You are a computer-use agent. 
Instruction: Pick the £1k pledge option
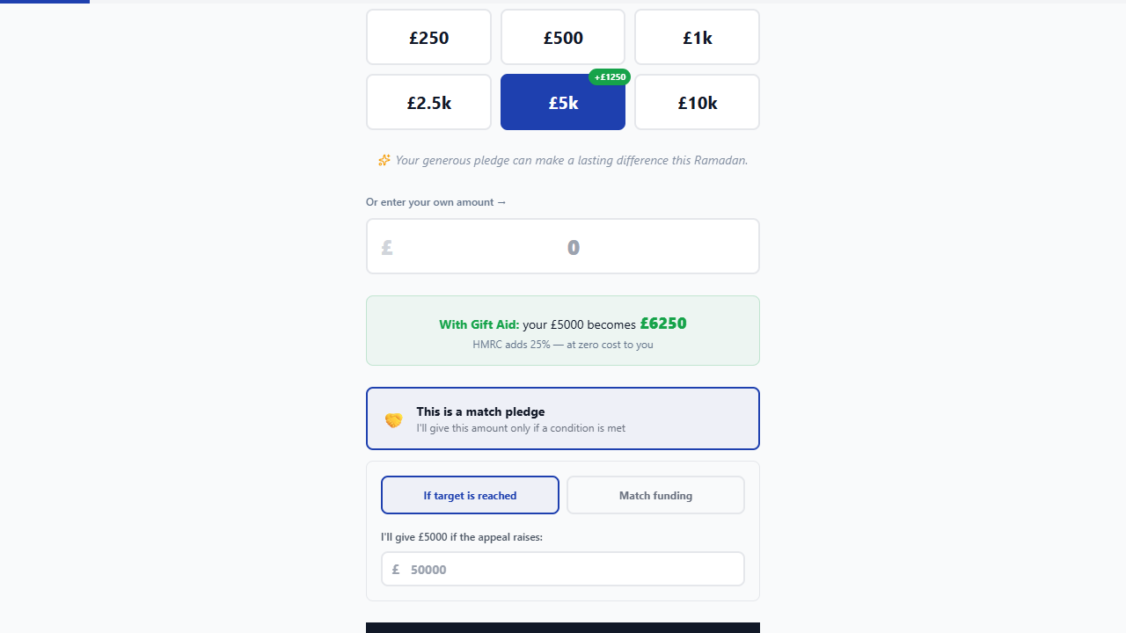[697, 37]
